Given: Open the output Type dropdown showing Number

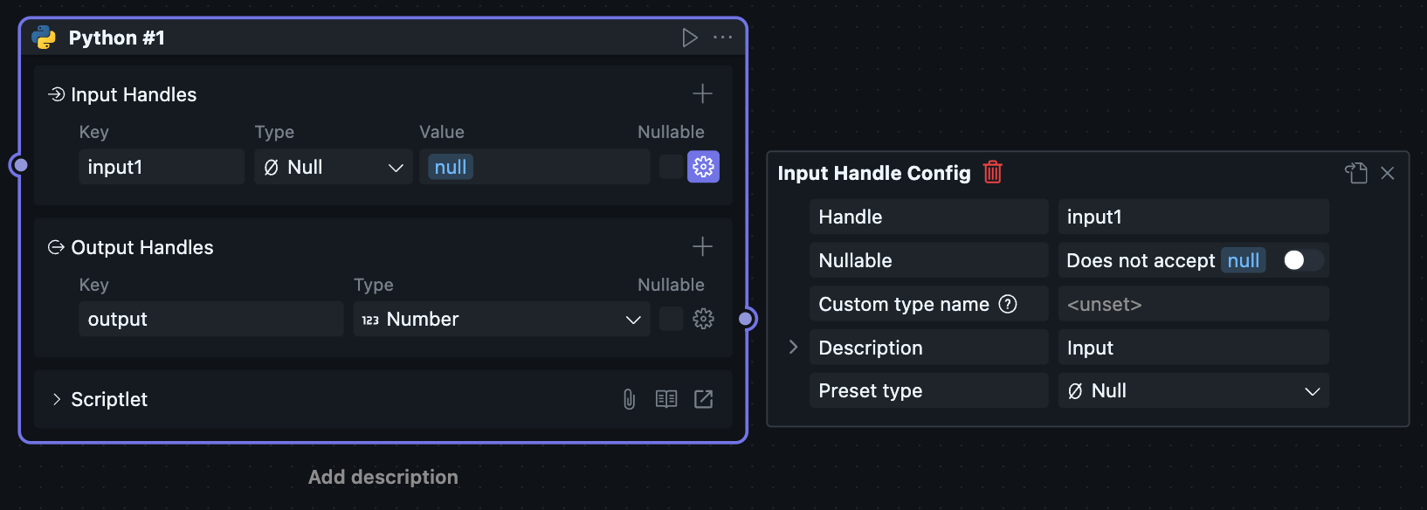Looking at the screenshot, I should point(501,319).
